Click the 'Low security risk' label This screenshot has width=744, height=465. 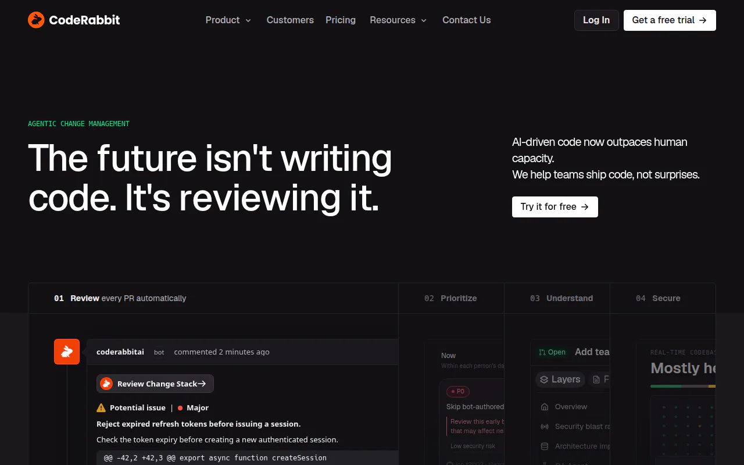[x=473, y=446]
